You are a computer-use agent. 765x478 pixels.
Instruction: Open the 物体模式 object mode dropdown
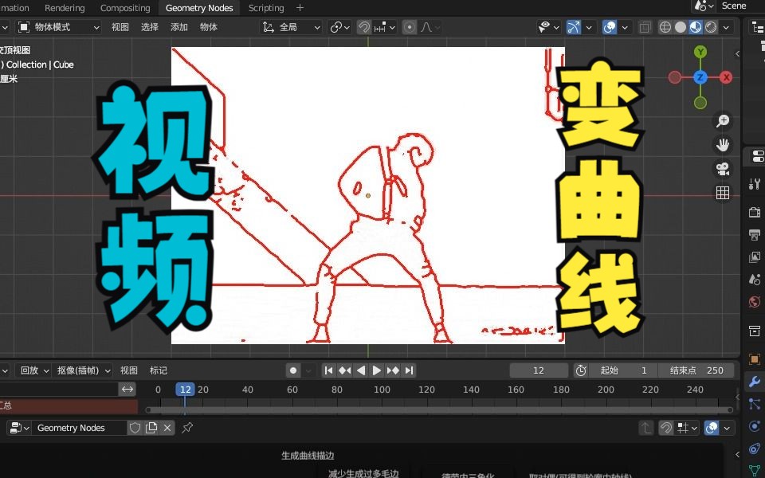[x=58, y=27]
